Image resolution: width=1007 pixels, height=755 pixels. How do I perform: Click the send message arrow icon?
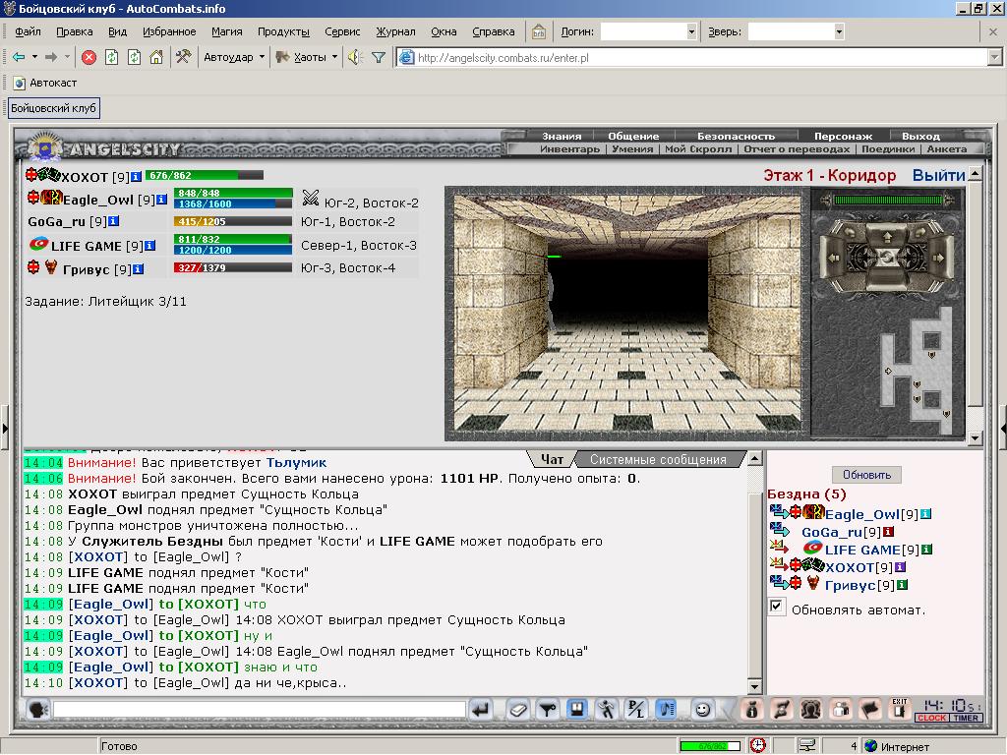click(480, 710)
